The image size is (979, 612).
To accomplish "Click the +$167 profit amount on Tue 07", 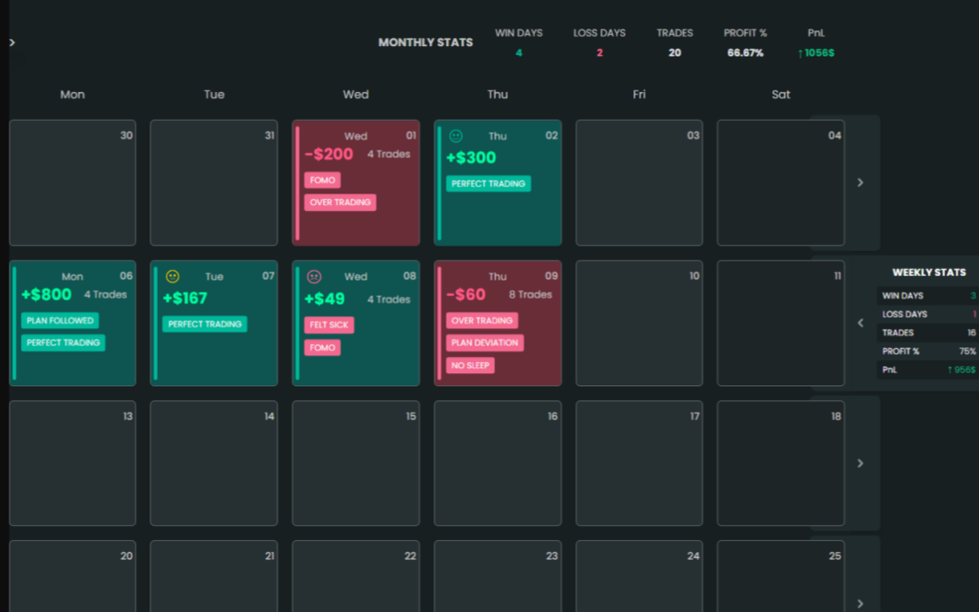I will (184, 299).
